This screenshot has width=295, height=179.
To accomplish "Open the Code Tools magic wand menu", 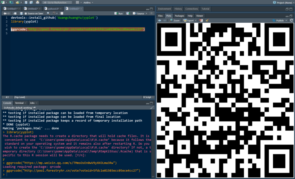I will click(x=55, y=13).
